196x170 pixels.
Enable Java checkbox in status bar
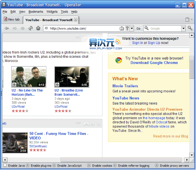(5, 165)
